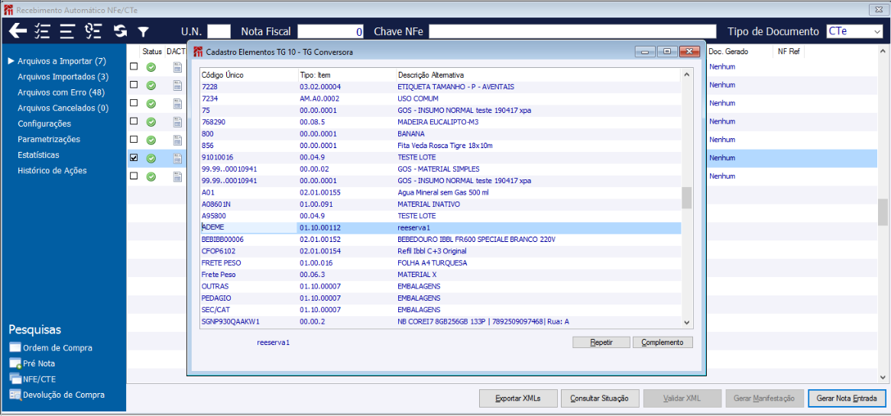Click main grid scrollbar thumb
891x416 pixels.
tap(882, 212)
